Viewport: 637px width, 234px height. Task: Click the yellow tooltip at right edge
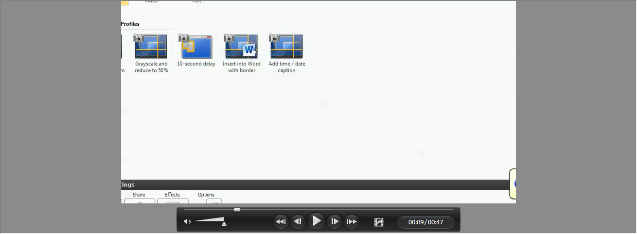tap(513, 184)
